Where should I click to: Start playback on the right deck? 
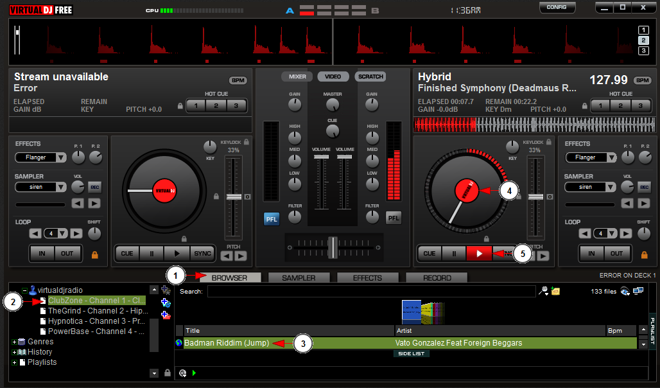(478, 254)
